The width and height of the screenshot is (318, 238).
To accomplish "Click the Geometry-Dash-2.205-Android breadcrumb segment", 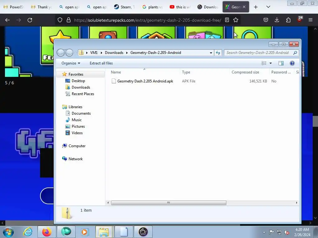I will 156,53.
